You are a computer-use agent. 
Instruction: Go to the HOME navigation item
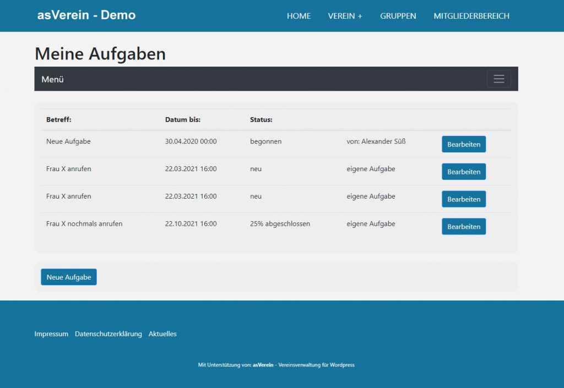pos(299,16)
